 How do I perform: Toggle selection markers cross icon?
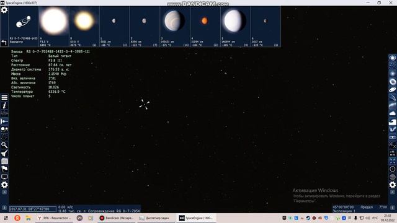click(x=393, y=161)
